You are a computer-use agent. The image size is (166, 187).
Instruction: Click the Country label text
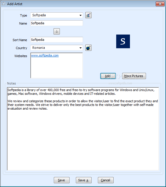(x=21, y=48)
